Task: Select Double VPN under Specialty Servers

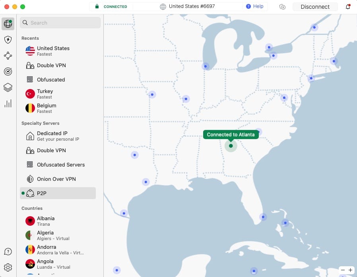Action: pyautogui.click(x=58, y=151)
